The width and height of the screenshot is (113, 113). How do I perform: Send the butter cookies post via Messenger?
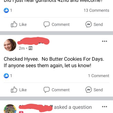[94, 90]
